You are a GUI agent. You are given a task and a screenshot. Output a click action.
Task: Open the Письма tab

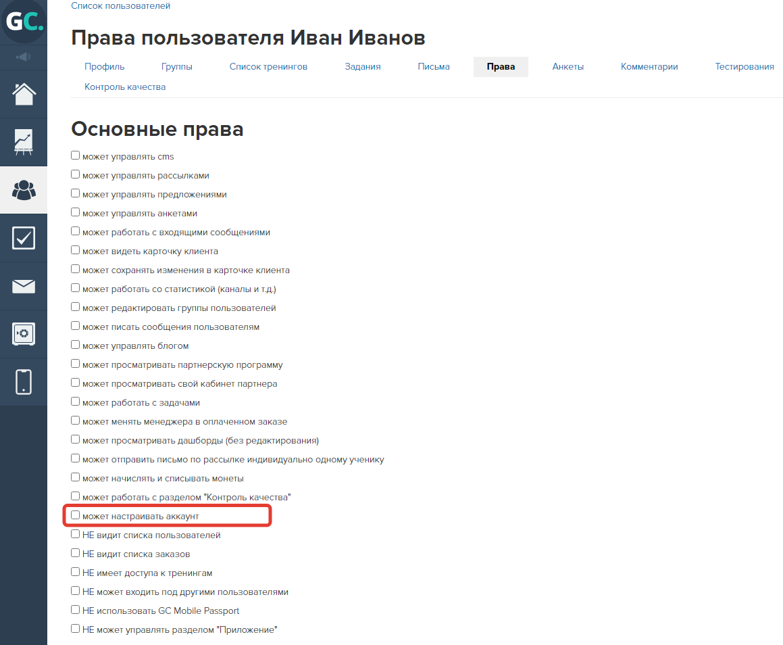point(434,66)
